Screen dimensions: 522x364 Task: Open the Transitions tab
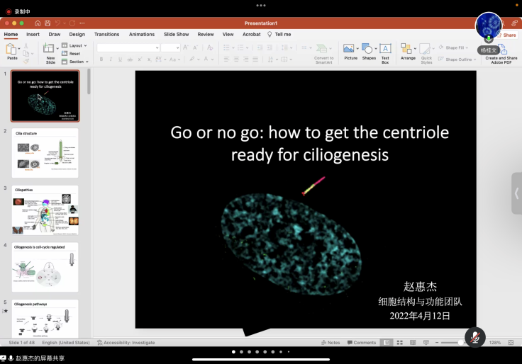pyautogui.click(x=106, y=34)
